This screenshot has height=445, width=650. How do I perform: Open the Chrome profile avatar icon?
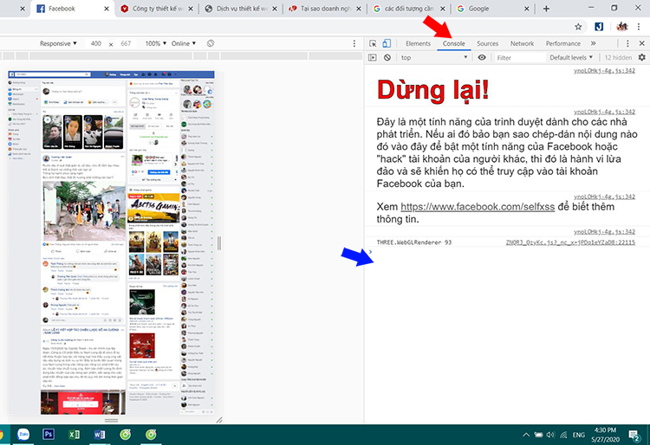click(x=621, y=27)
